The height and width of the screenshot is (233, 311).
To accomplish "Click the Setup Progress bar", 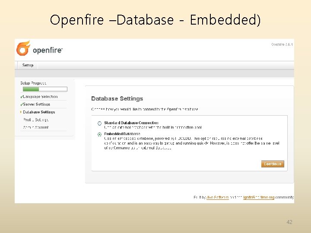I will (x=45, y=89).
